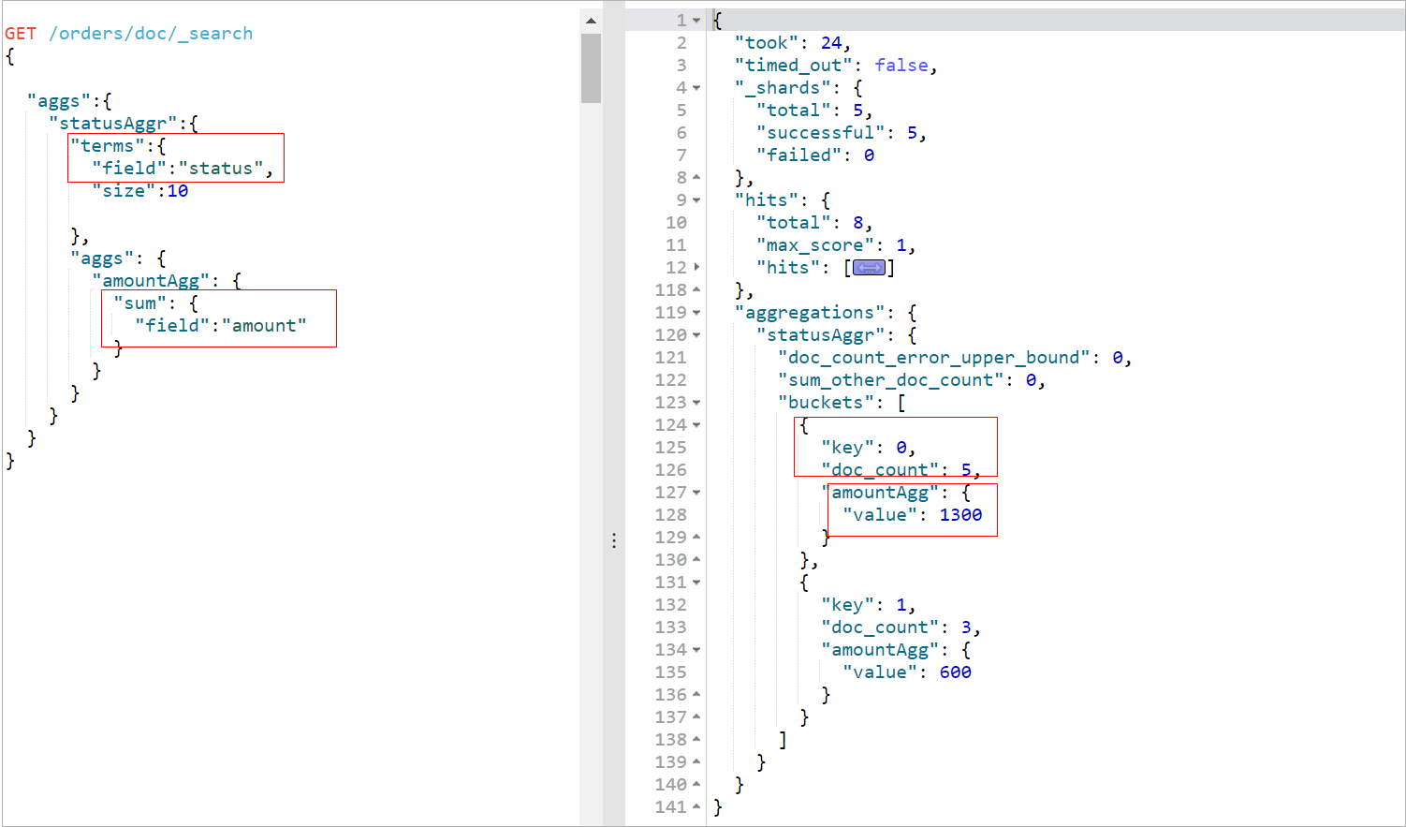Click line number 135 in the gutter
The width and height of the screenshot is (1406, 827).
point(671,672)
